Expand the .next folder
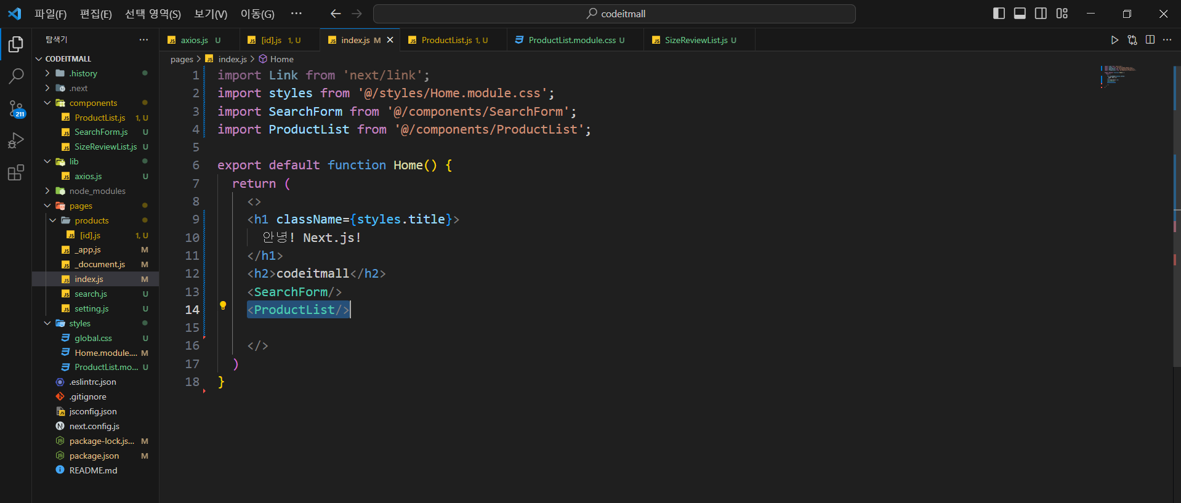 tap(95, 88)
